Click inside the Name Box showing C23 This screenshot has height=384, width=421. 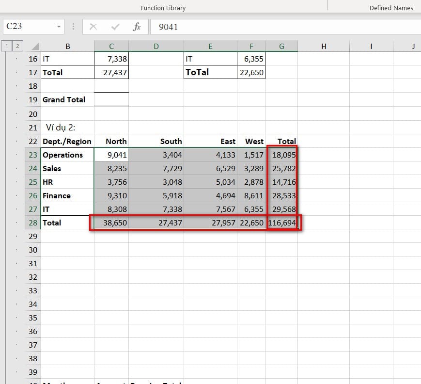(x=29, y=27)
